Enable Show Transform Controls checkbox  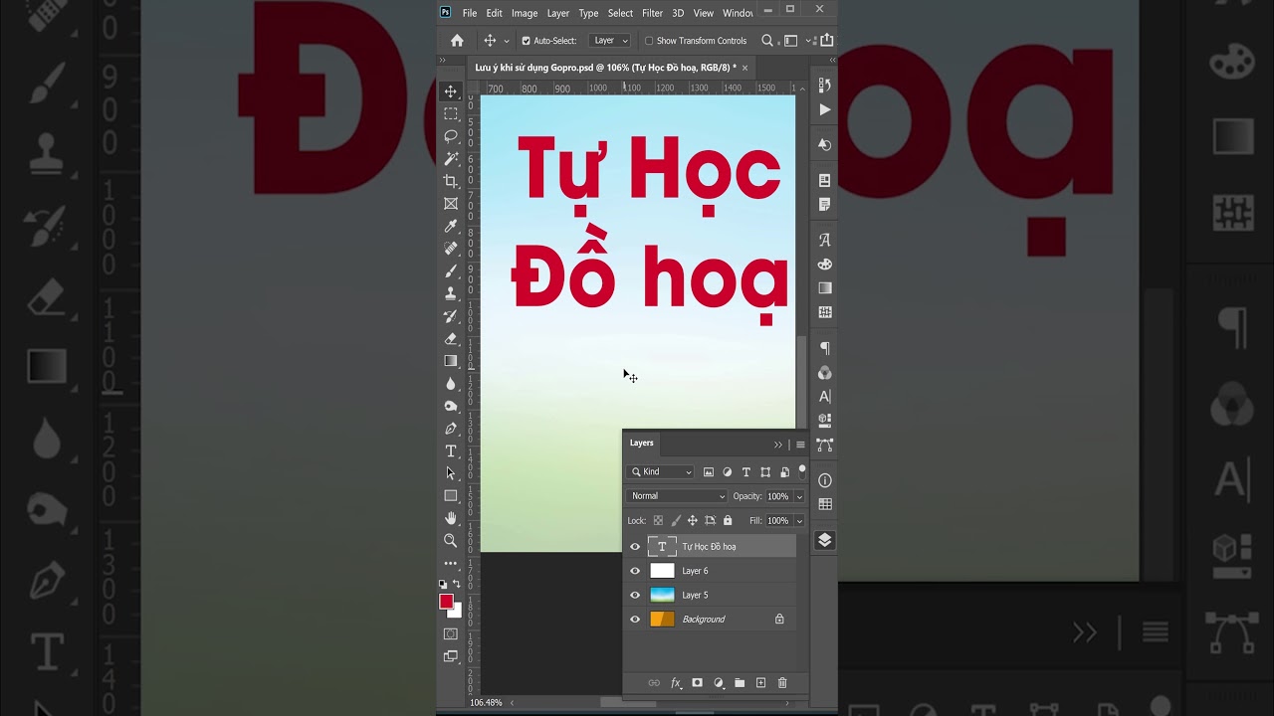(649, 41)
